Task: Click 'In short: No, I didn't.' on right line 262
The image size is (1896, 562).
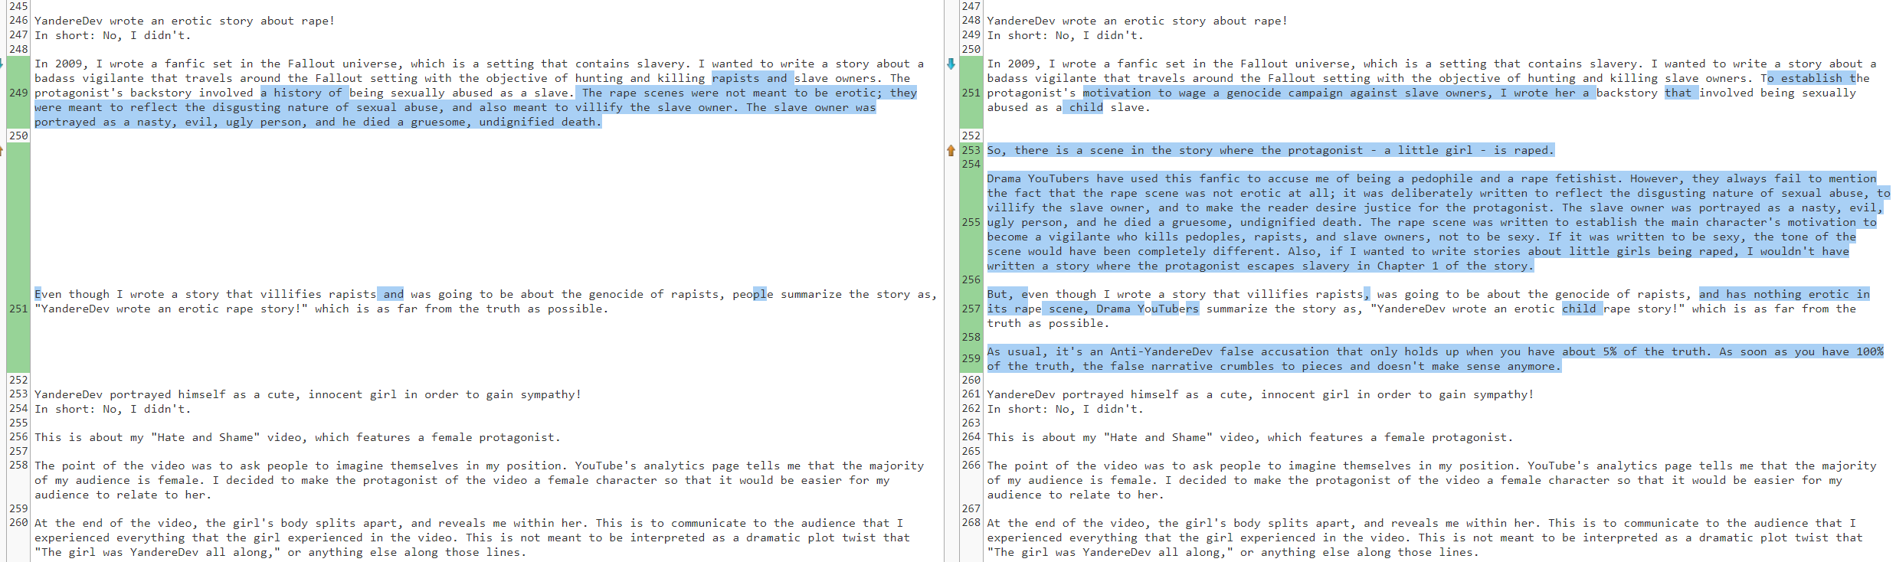Action: click(x=1065, y=409)
